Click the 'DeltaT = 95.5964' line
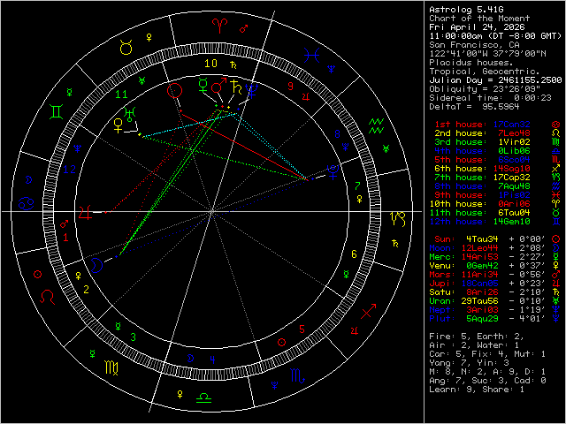 (x=474, y=107)
